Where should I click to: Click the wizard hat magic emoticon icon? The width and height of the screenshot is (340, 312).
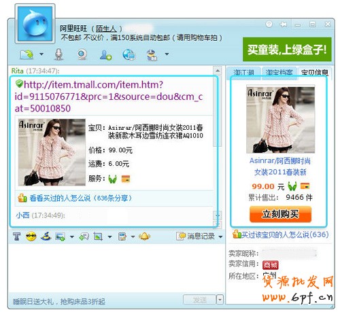click(46, 237)
